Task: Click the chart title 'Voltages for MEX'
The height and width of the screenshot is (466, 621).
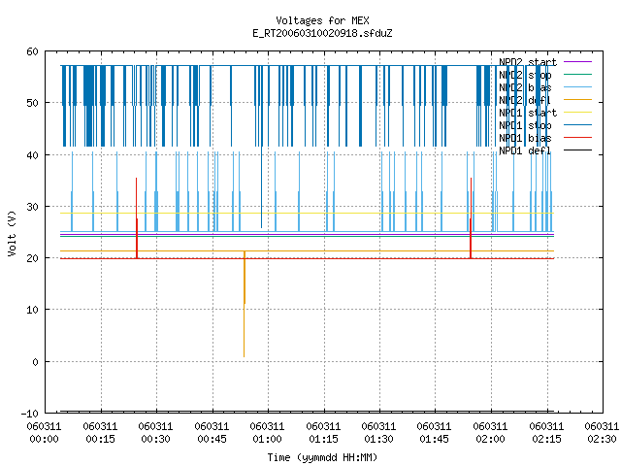Action: click(322, 20)
